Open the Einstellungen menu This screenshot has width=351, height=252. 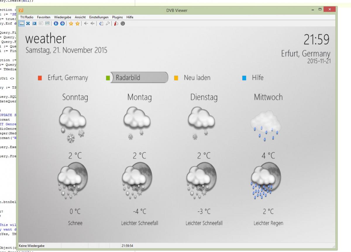click(x=99, y=17)
